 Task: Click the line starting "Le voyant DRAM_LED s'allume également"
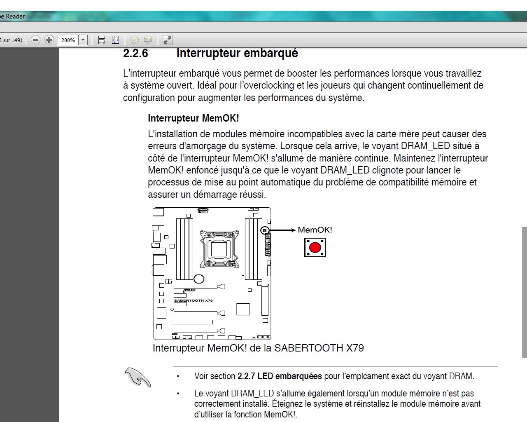click(x=334, y=393)
